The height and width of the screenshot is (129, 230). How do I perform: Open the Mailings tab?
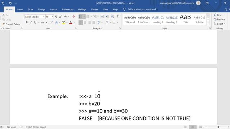click(x=82, y=9)
